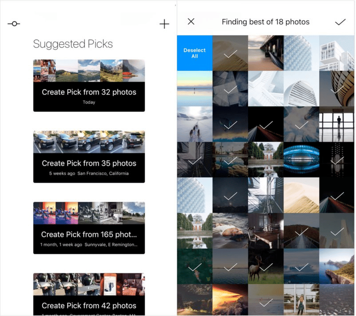
Task: Open Create Pick from 35 photos
Action: pyautogui.click(x=89, y=156)
